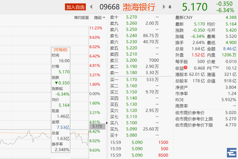Viewport: 238px width, 159px height.
Task: Click the 加入自选 button
Action: click(x=75, y=7)
